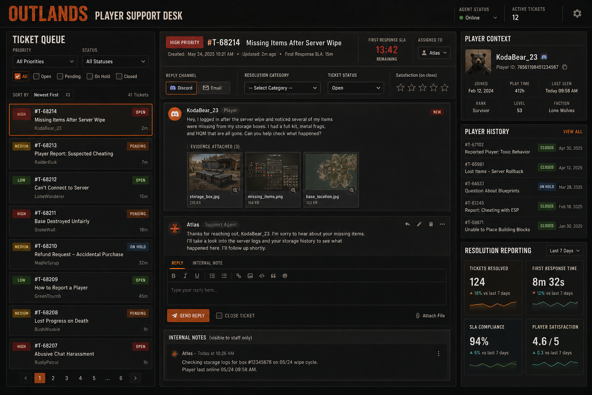
Task: Expand the All Priorities dropdown
Action: coord(45,61)
